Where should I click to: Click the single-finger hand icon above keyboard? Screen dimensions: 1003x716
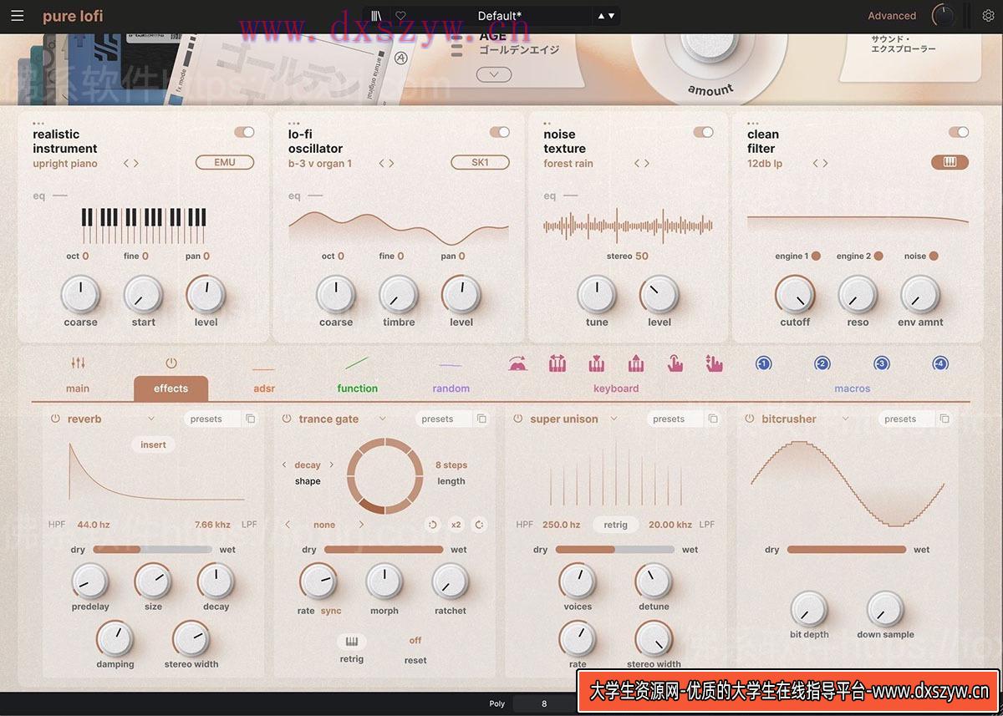point(675,363)
